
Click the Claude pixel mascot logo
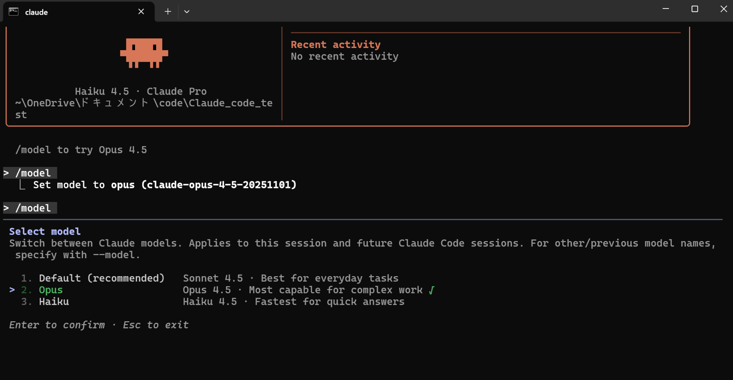pos(144,53)
